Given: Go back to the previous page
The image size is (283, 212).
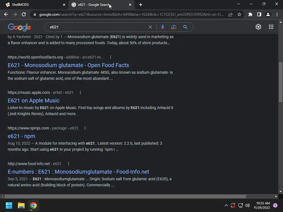Looking at the screenshot, I should tap(6, 14).
